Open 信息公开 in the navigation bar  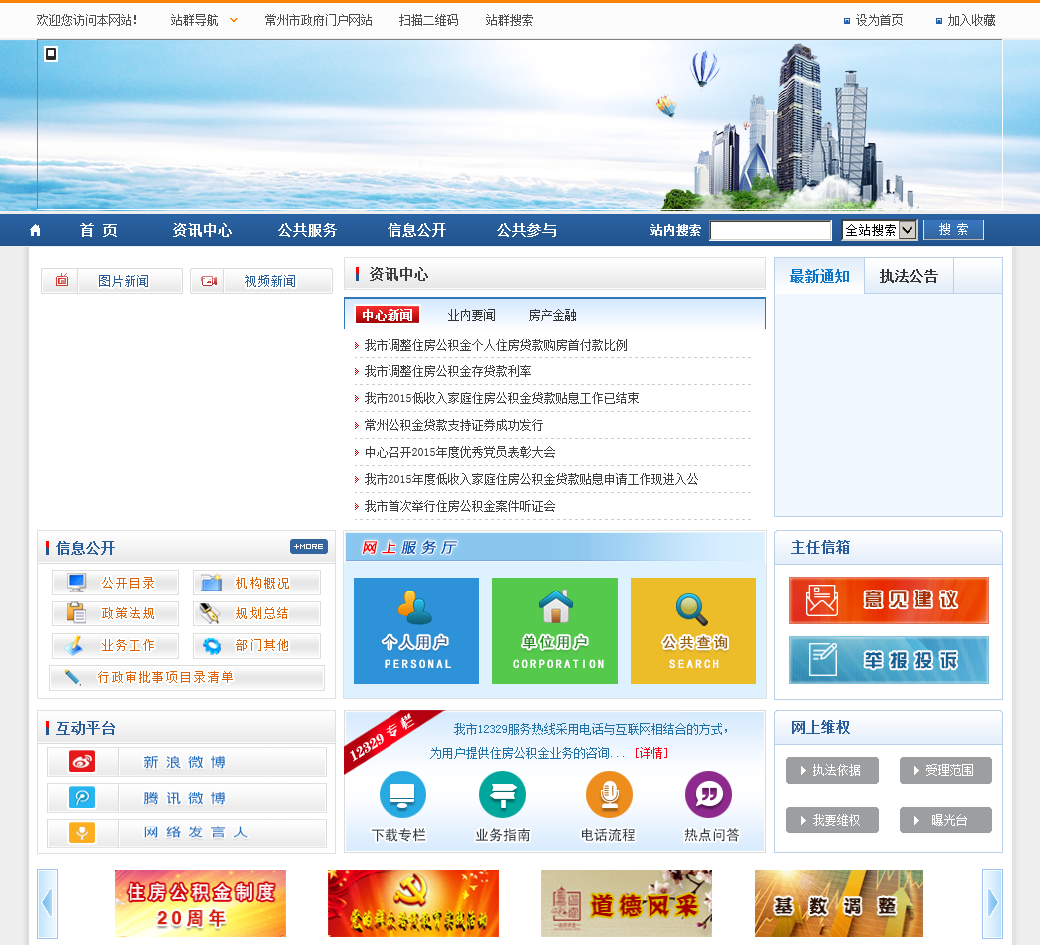(x=416, y=230)
